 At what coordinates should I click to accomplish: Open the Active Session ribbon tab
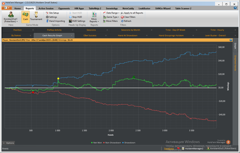[x=46, y=9]
